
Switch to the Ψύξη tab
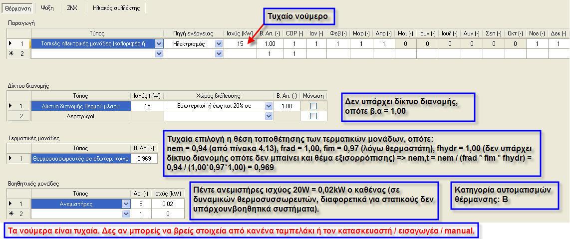(x=47, y=8)
